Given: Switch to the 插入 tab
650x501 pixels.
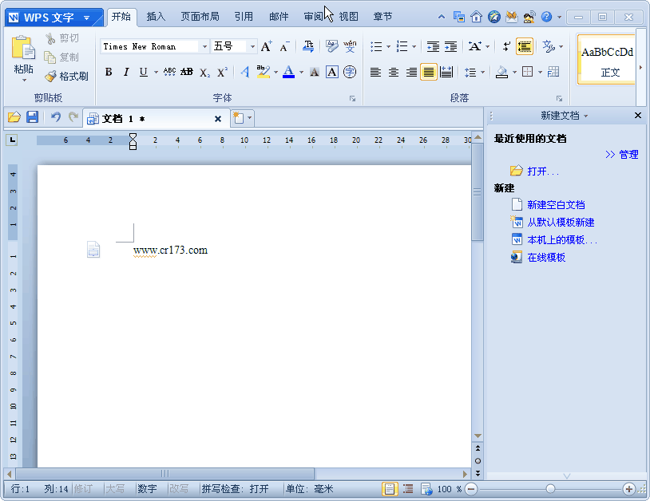Looking at the screenshot, I should [156, 17].
